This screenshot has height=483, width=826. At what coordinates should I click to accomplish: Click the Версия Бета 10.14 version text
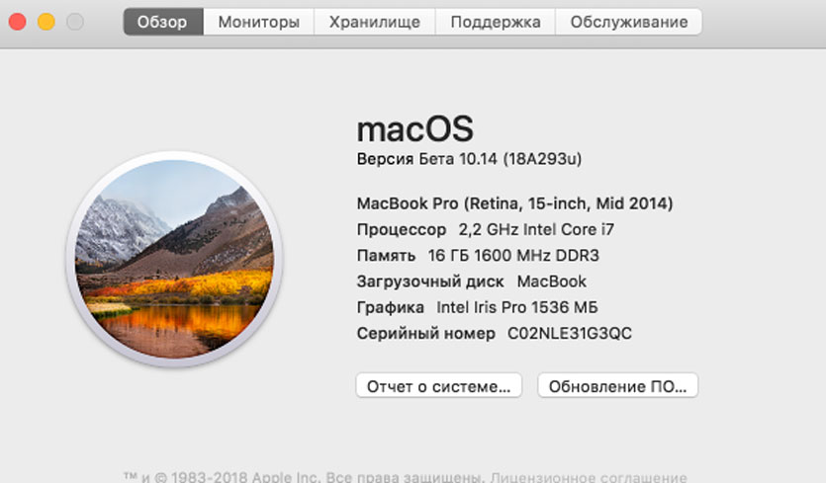[475, 158]
